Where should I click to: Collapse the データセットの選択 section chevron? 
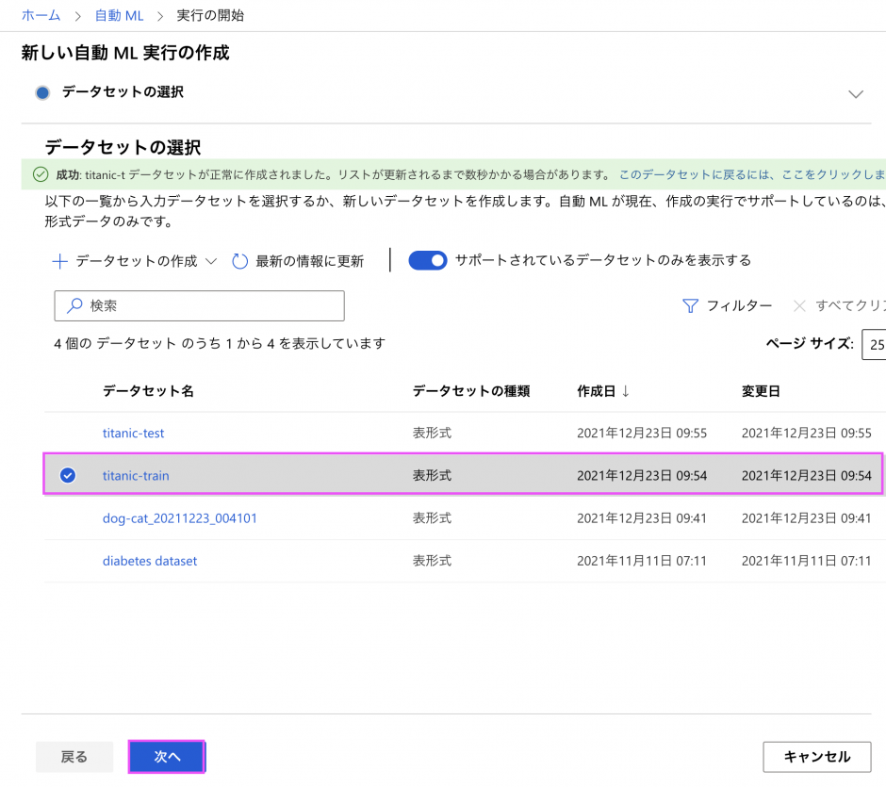[x=856, y=94]
